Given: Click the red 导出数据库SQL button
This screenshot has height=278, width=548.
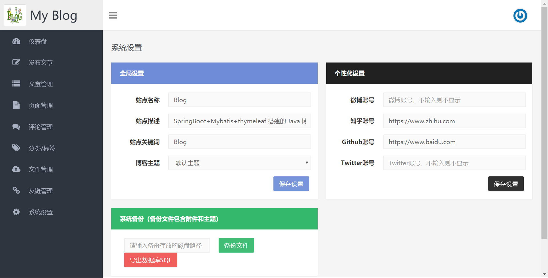Looking at the screenshot, I should pyautogui.click(x=150, y=260).
